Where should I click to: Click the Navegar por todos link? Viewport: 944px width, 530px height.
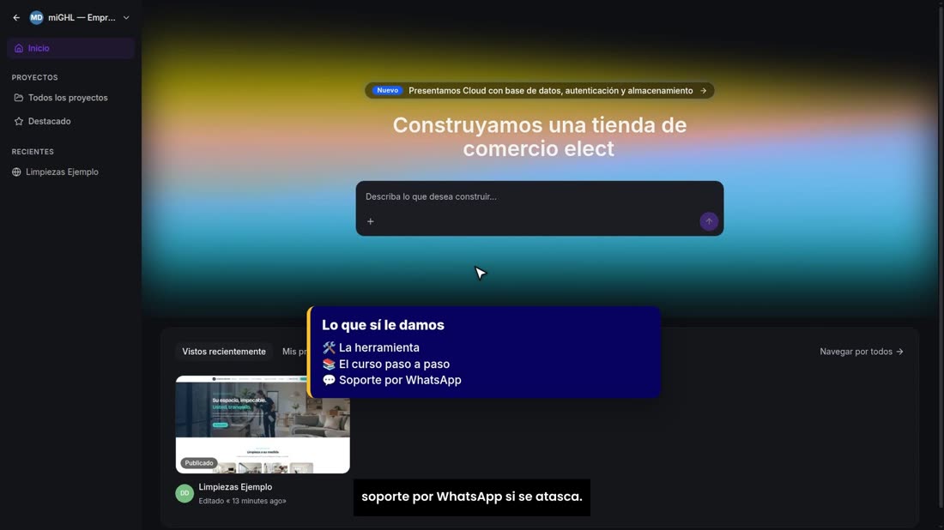(x=862, y=352)
